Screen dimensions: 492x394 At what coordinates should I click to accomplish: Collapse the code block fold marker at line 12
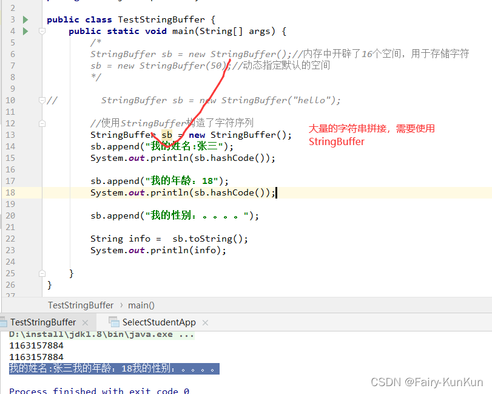click(41, 123)
